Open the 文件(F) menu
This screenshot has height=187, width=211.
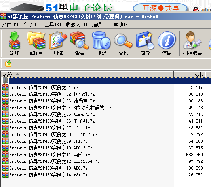pos(10,25)
